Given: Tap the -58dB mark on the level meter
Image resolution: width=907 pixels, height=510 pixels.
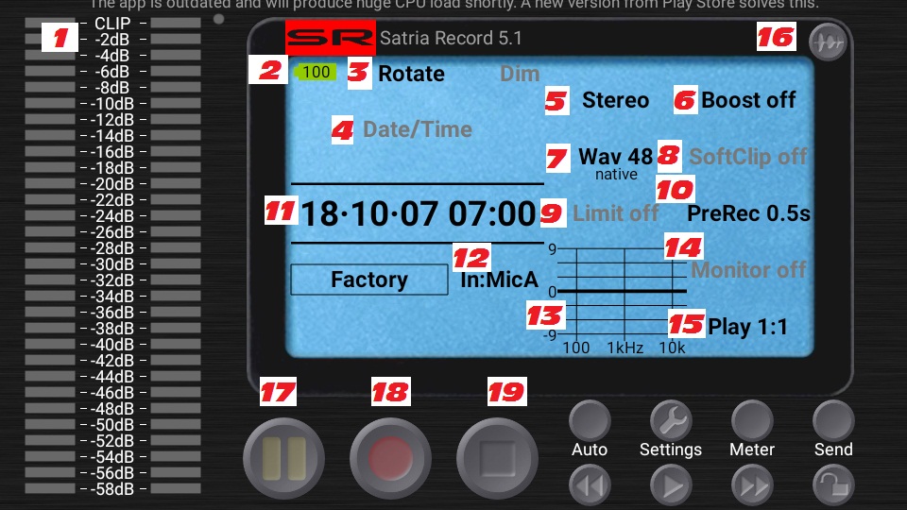Looking at the screenshot, I should point(112,489).
